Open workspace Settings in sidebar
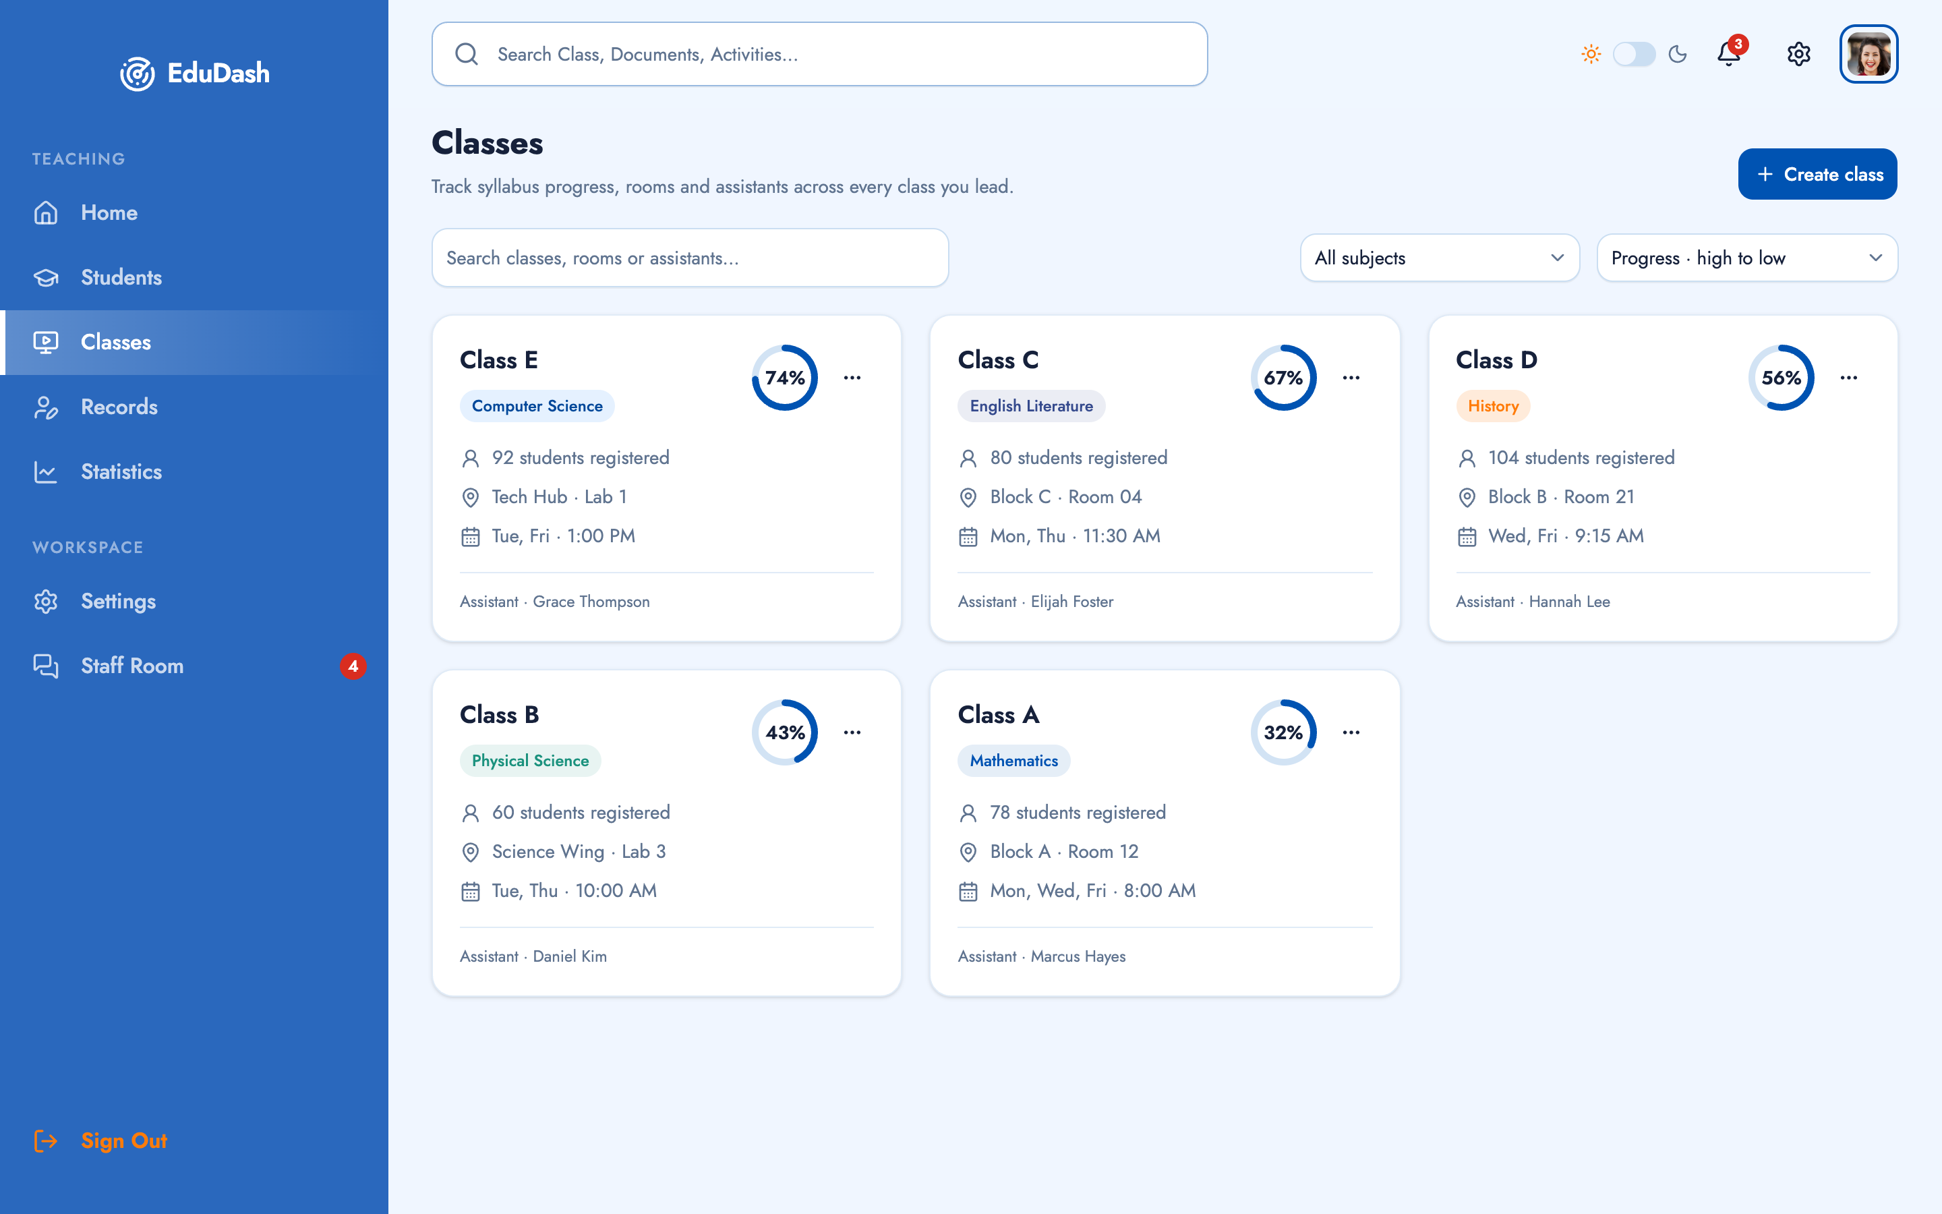This screenshot has width=1942, height=1214. pyautogui.click(x=194, y=602)
